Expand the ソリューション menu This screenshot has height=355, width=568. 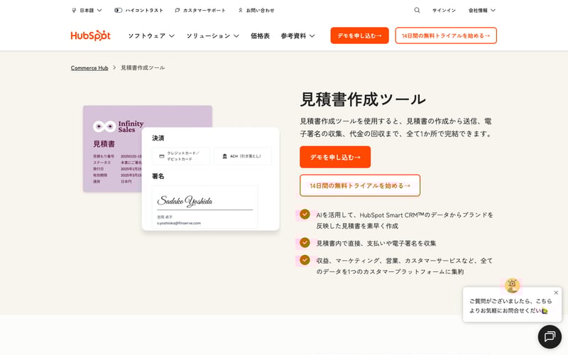point(212,36)
